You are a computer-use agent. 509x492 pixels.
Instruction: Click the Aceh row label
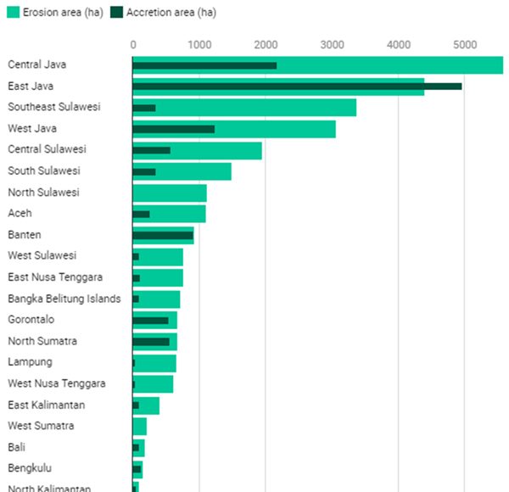[x=20, y=213]
